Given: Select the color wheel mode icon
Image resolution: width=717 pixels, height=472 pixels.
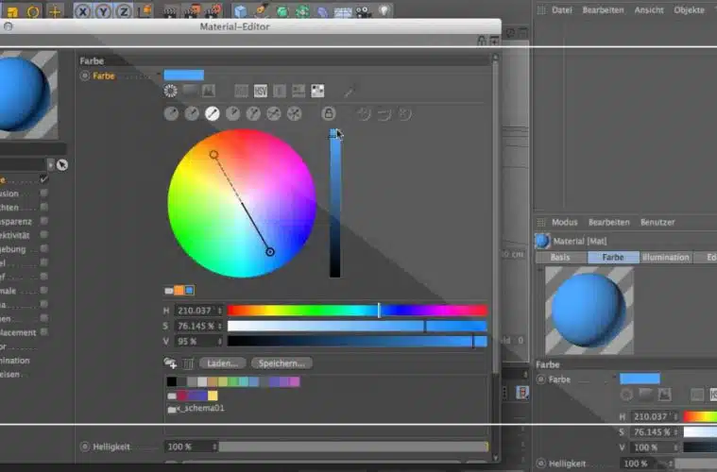Looking at the screenshot, I should 171,92.
